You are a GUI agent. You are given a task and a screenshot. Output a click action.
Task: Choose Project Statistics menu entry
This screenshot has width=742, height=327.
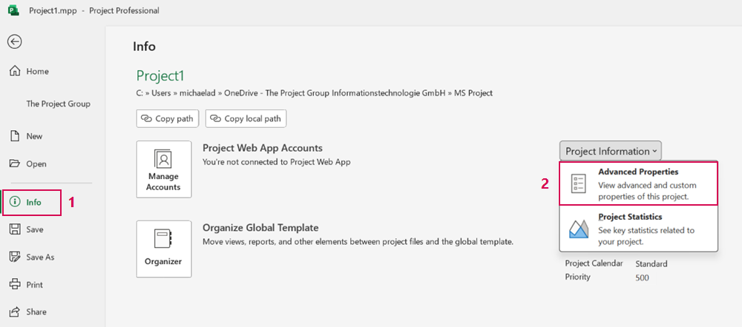pyautogui.click(x=638, y=229)
